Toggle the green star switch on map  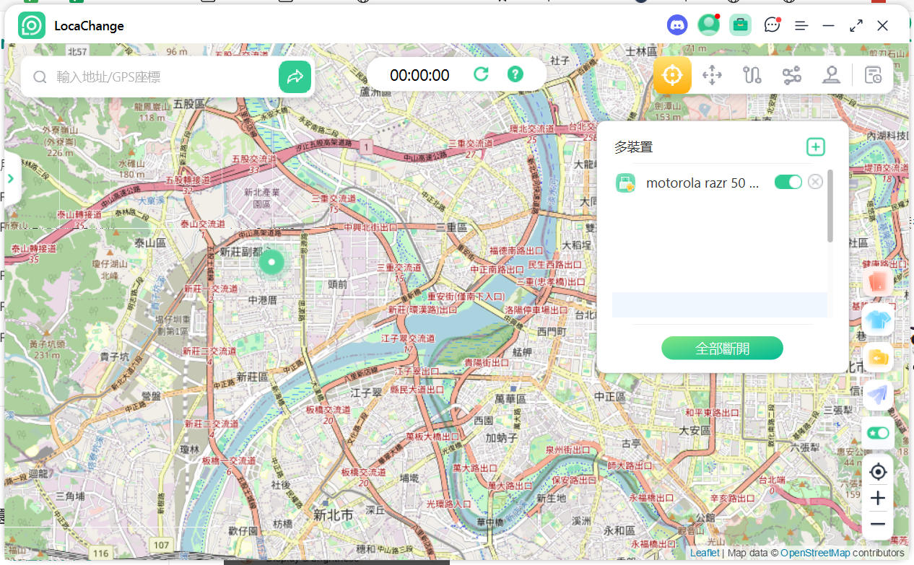878,433
